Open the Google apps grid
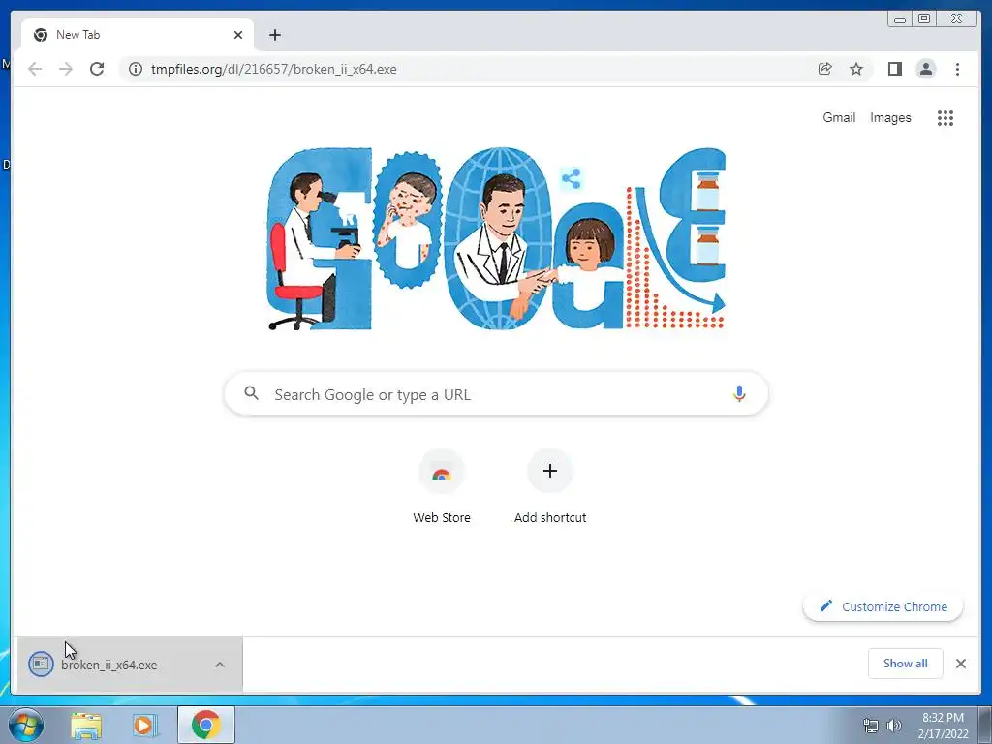Viewport: 992px width, 744px height. click(945, 117)
